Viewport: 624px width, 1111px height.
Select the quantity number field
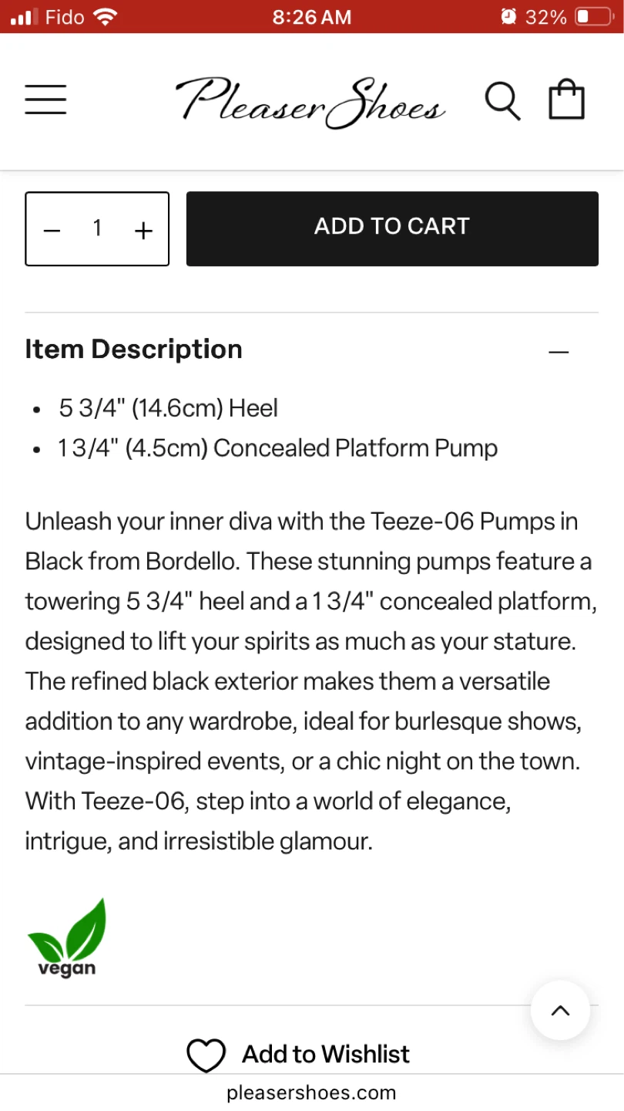coord(97,228)
